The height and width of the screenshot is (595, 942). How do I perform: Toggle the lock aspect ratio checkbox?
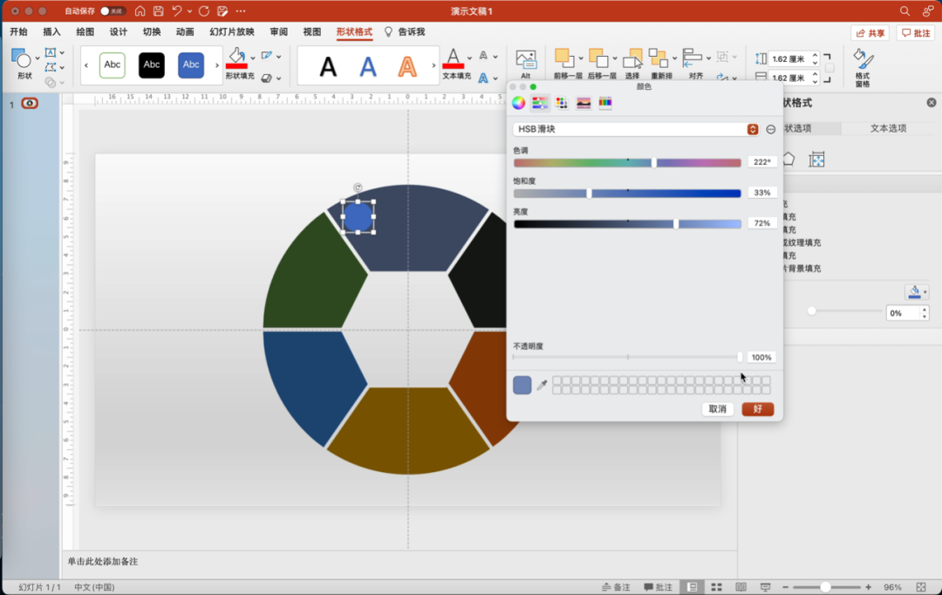[829, 68]
